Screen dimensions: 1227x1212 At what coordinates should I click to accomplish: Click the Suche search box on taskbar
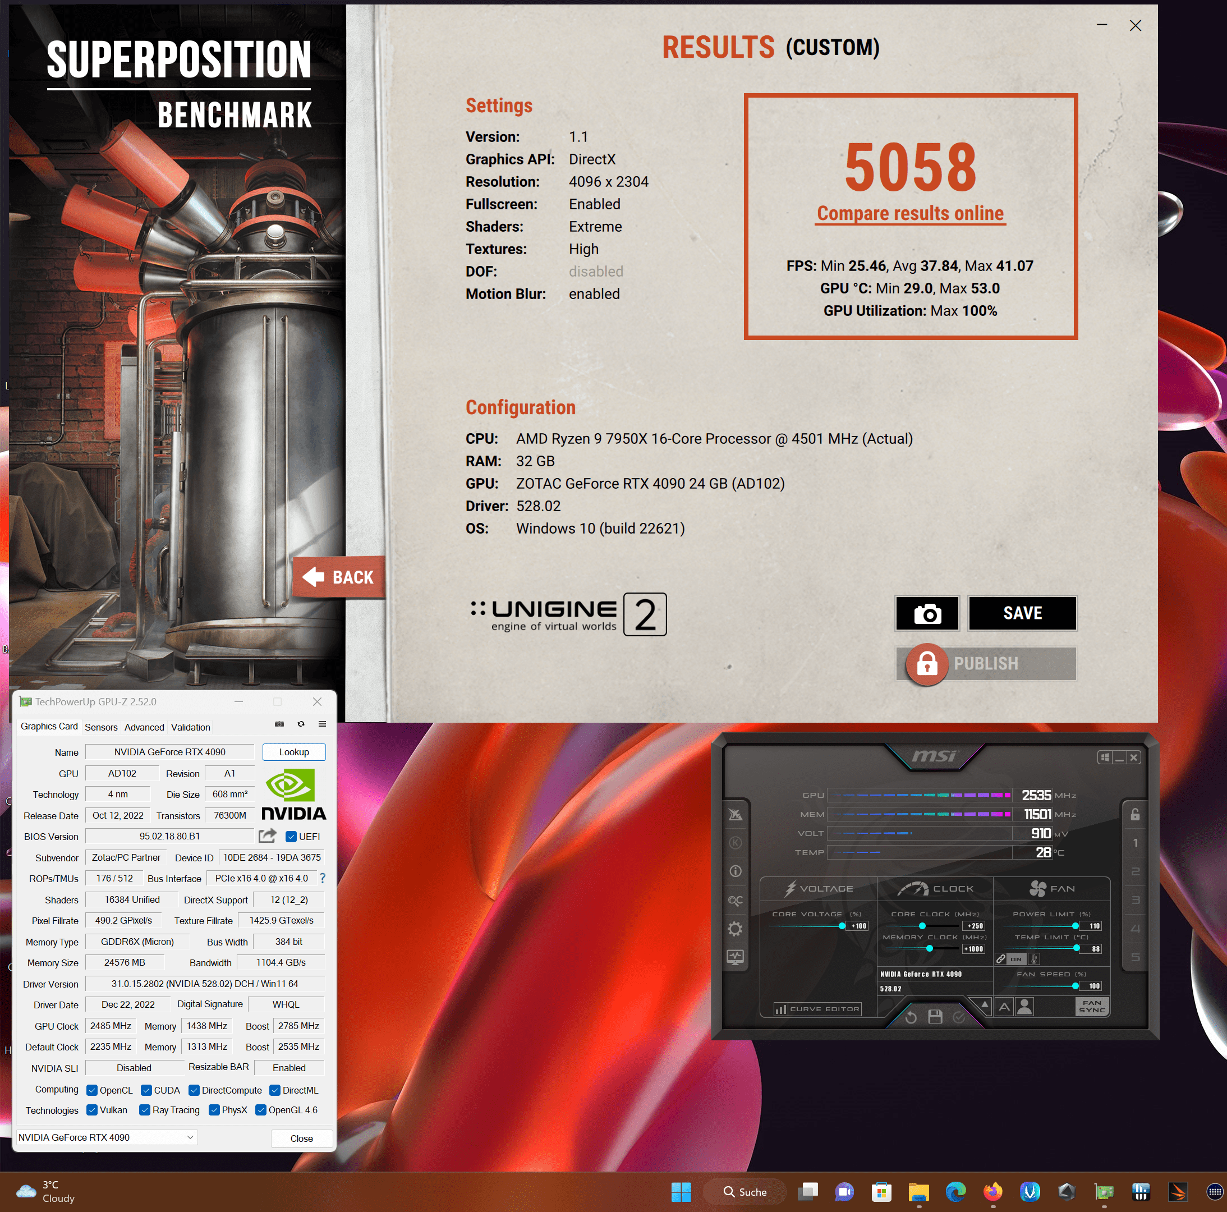[x=745, y=1192]
